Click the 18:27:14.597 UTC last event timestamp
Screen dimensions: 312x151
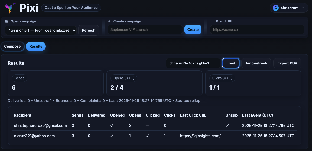click(268, 136)
